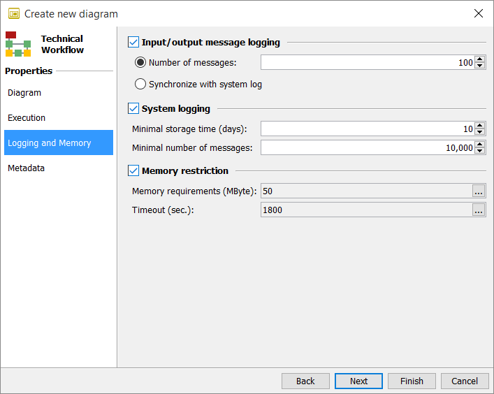Open Timeout ellipsis browse button
This screenshot has width=494, height=394.
point(479,210)
